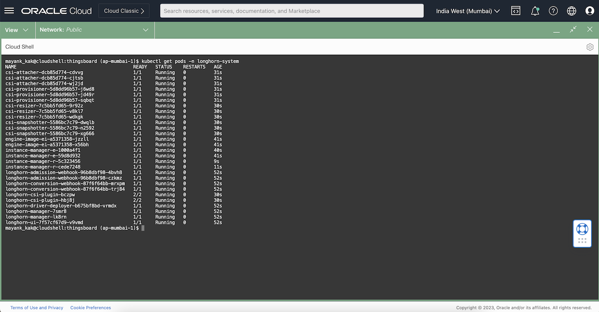Click pod longhorn-admission-webhook-96b8dbf98-4bvh8
This screenshot has height=312, width=599.
click(x=64, y=173)
